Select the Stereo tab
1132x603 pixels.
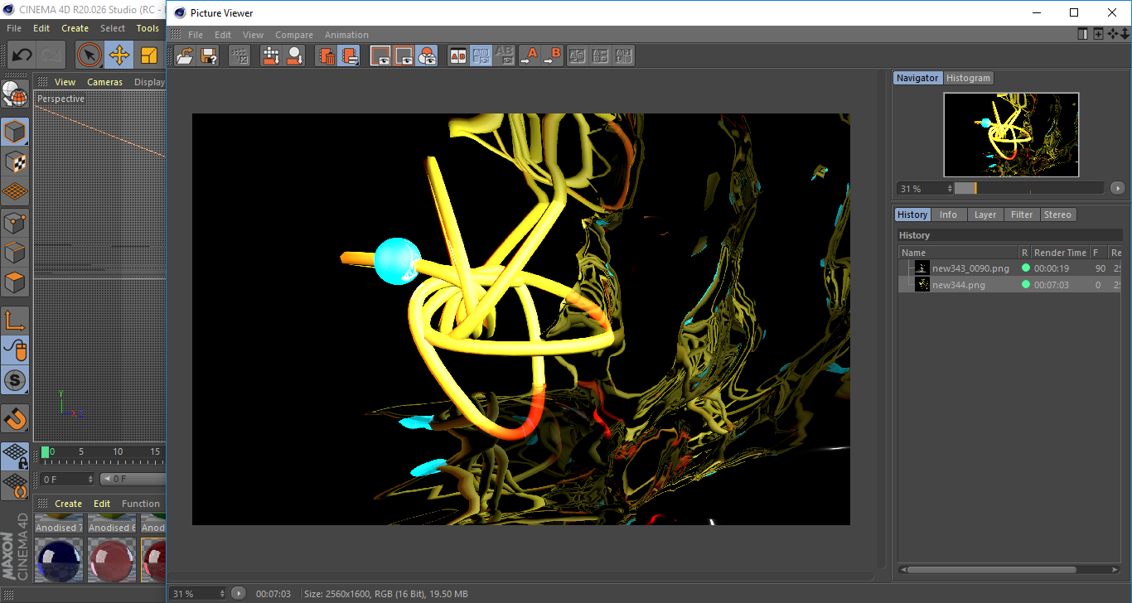1057,215
